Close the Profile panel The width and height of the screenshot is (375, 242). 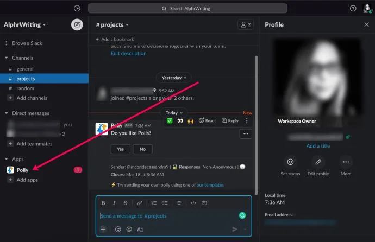[x=366, y=24]
